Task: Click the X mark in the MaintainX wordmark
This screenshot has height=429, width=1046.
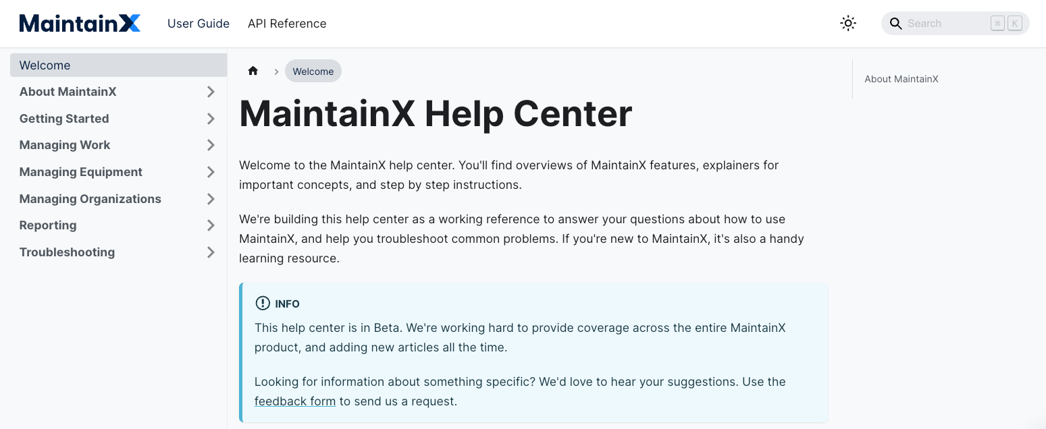Action: point(130,22)
